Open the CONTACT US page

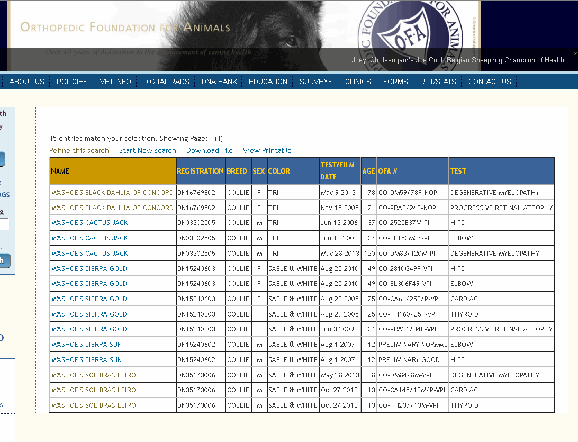[490, 82]
